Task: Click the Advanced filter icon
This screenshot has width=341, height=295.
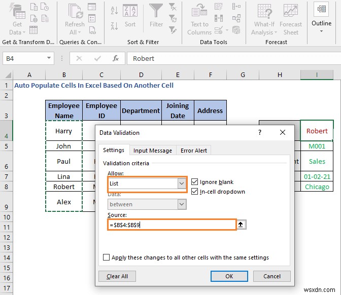Action: tap(173, 30)
